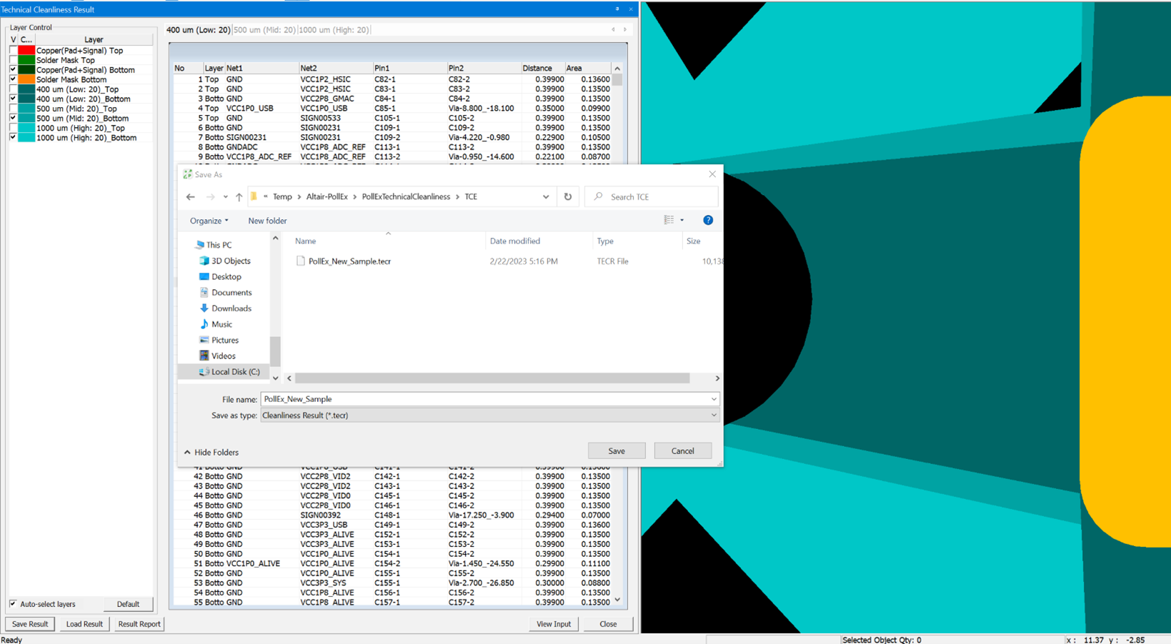Open the Downloads folder in sidebar
The width and height of the screenshot is (1171, 644).
231,308
